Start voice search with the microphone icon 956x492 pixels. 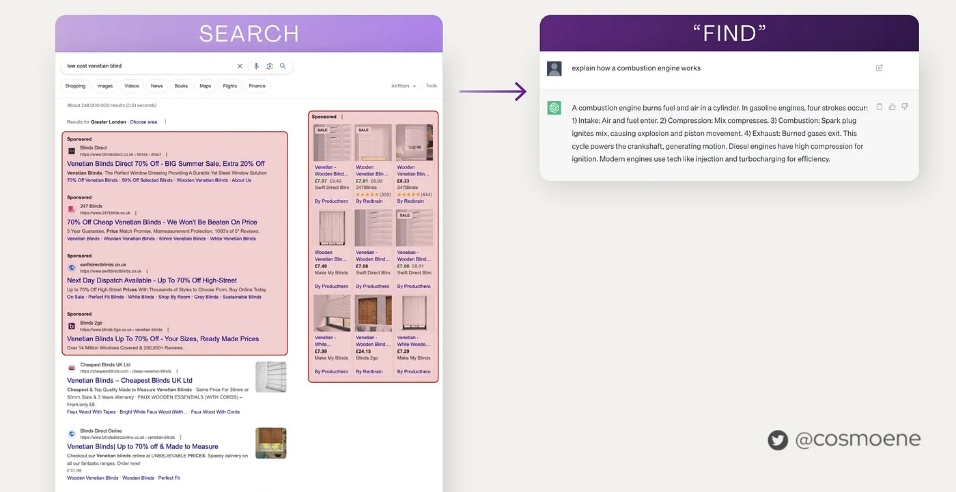pos(256,66)
